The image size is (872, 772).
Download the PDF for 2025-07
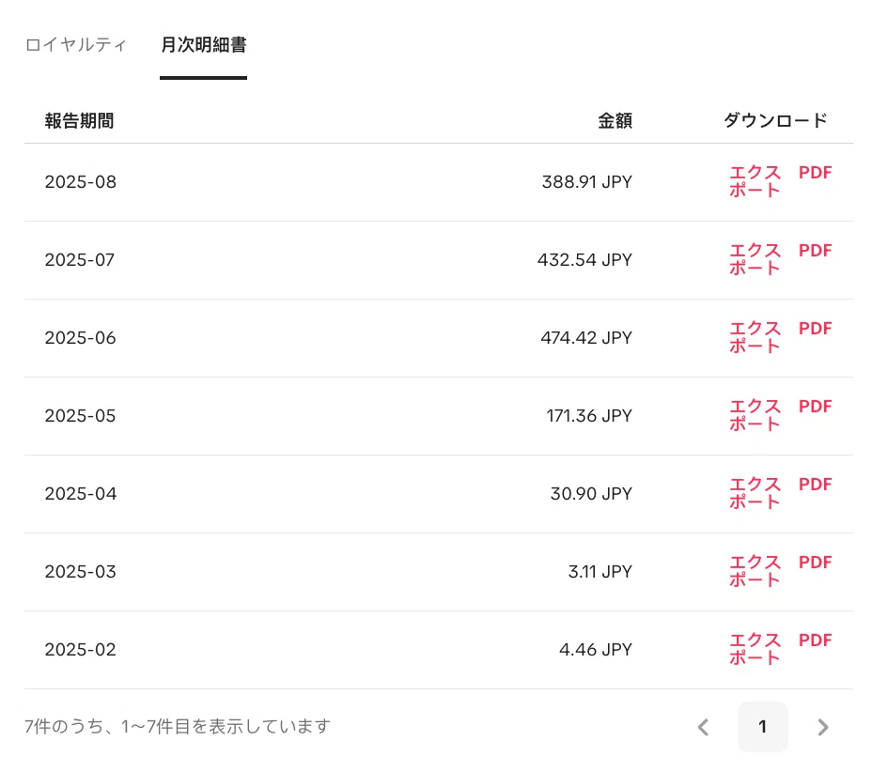coord(816,251)
